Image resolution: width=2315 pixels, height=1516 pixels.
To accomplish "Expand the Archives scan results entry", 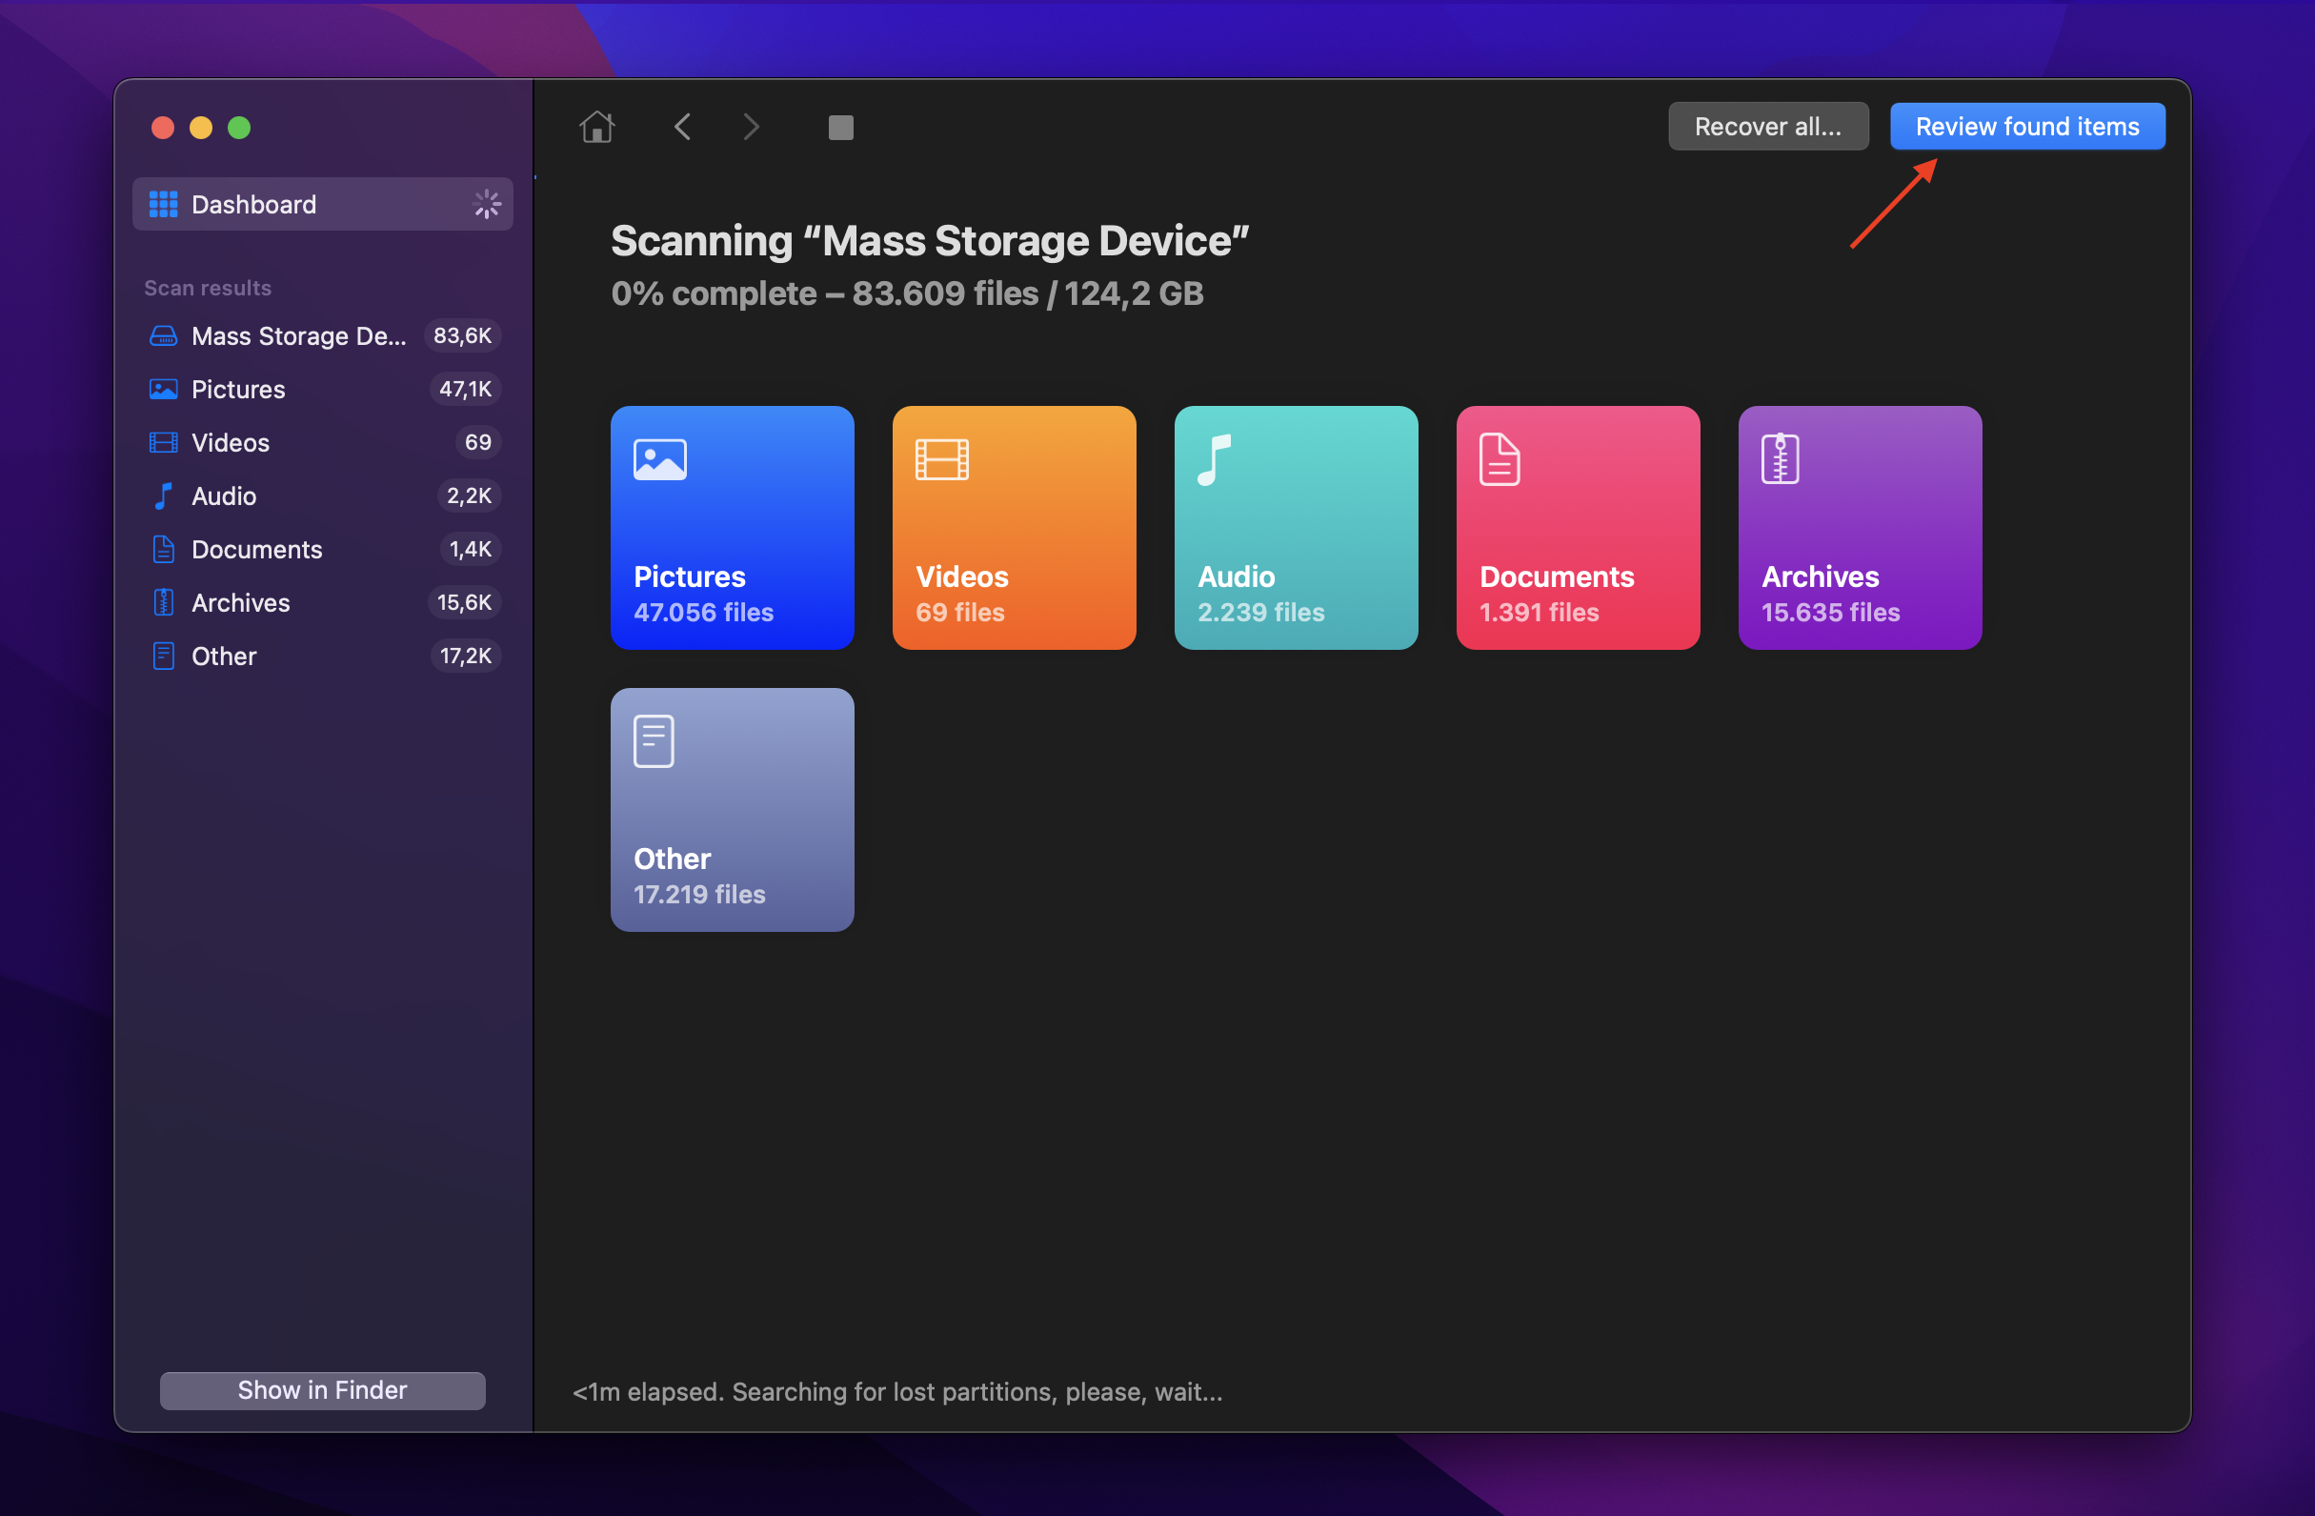I will pos(238,600).
